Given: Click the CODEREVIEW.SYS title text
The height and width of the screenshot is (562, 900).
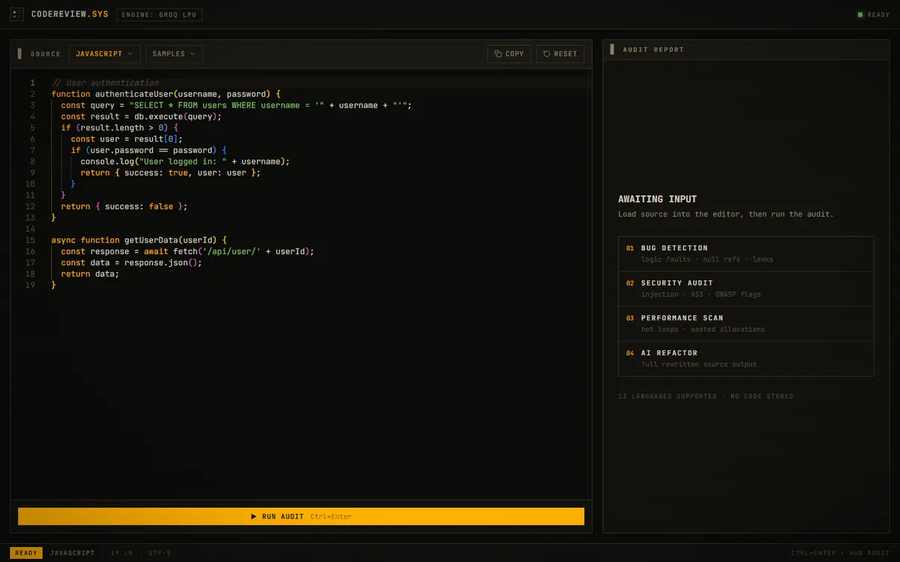Looking at the screenshot, I should tap(70, 15).
